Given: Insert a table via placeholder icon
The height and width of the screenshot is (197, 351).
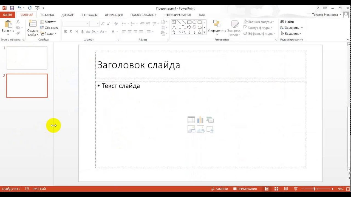Looking at the screenshot, I should (191, 120).
